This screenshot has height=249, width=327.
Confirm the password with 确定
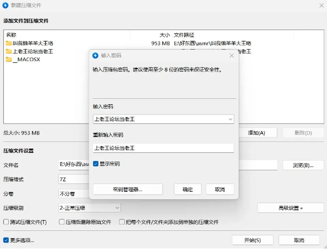pyautogui.click(x=187, y=189)
